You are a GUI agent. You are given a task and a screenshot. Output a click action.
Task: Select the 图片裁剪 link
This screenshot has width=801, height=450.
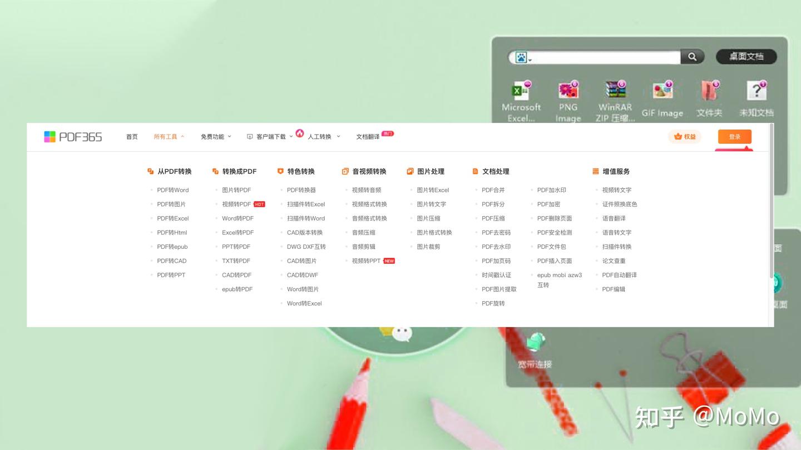pos(429,247)
